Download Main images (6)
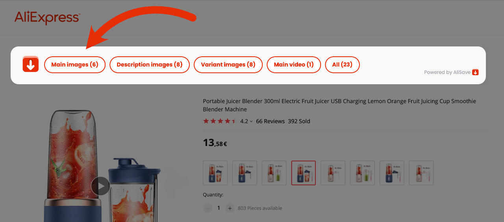This screenshot has height=222, width=504. click(75, 65)
